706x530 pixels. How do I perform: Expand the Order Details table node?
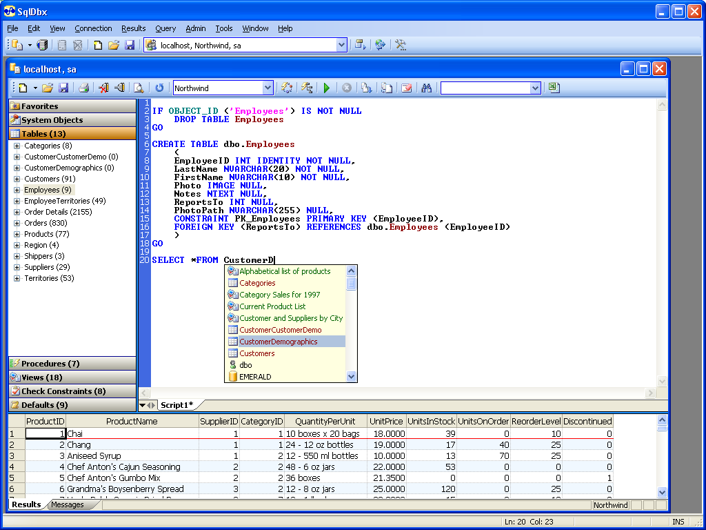coord(17,212)
